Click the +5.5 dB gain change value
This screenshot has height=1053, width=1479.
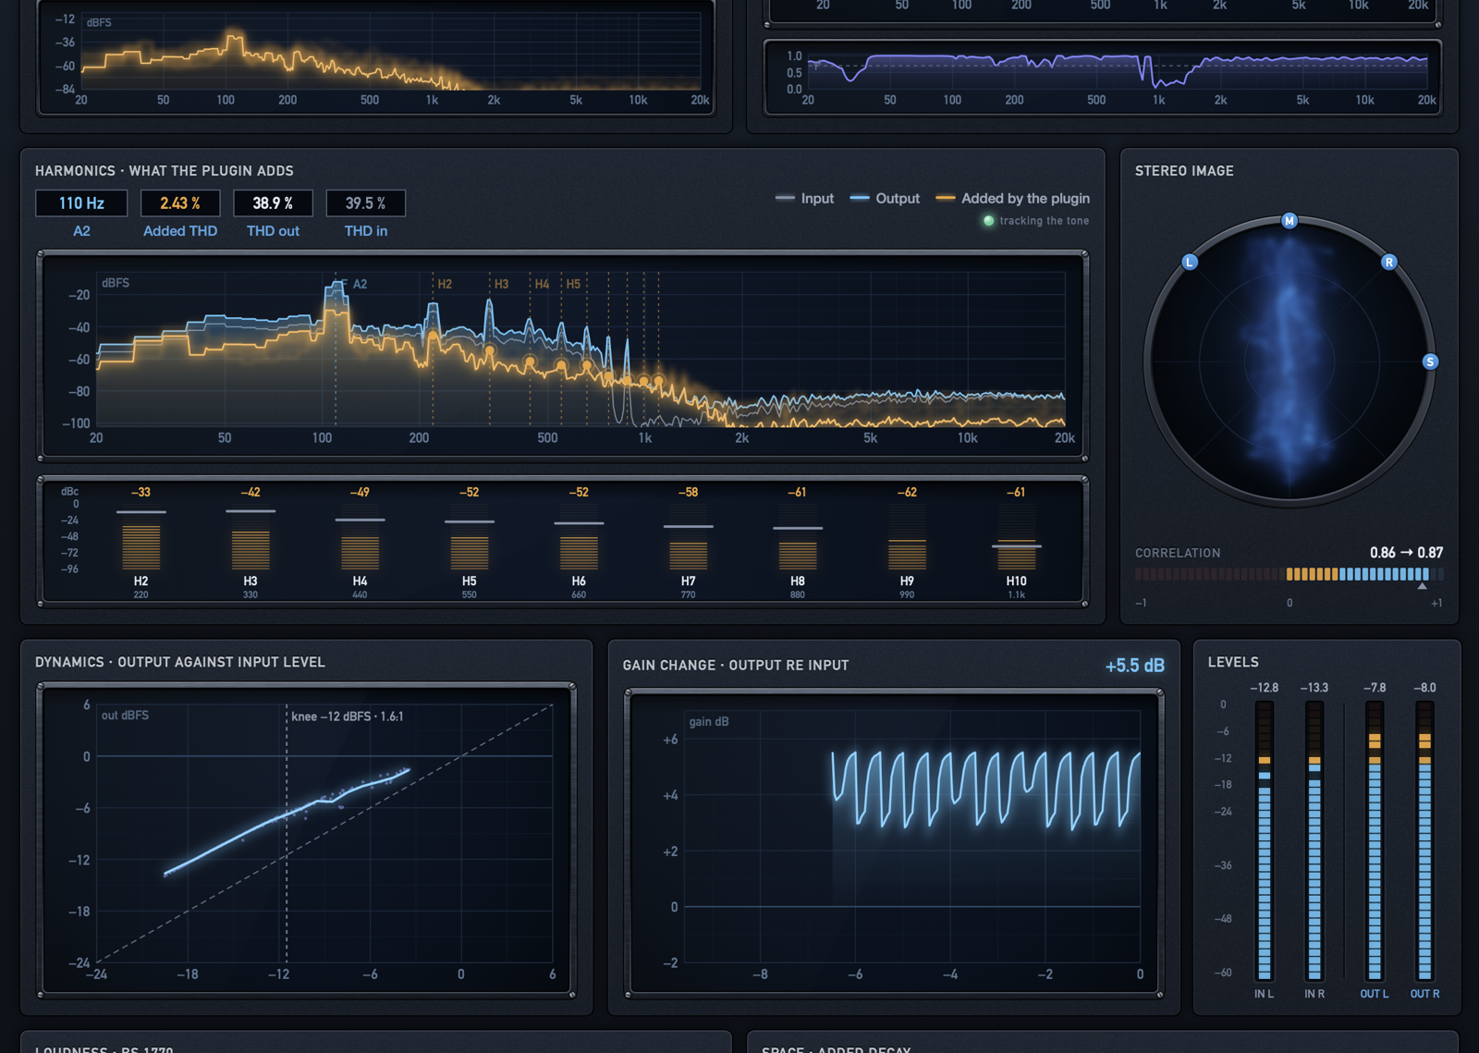click(1135, 666)
